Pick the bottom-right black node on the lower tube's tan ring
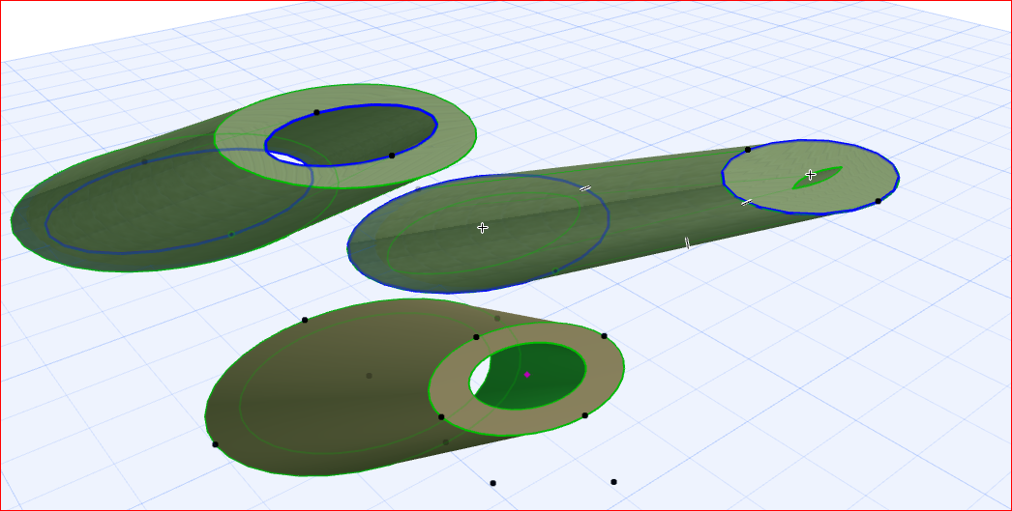Image resolution: width=1012 pixels, height=511 pixels. point(584,415)
